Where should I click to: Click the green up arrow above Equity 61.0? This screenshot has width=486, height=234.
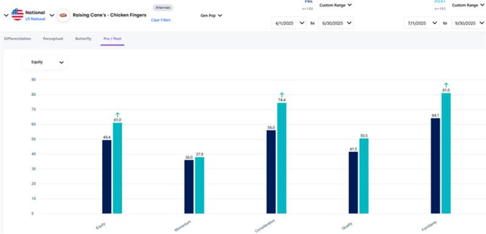[118, 115]
